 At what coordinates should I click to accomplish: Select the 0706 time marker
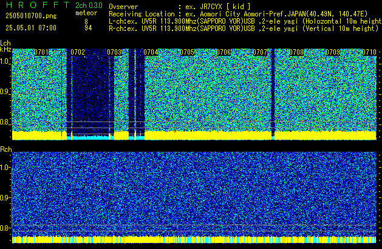[223, 52]
